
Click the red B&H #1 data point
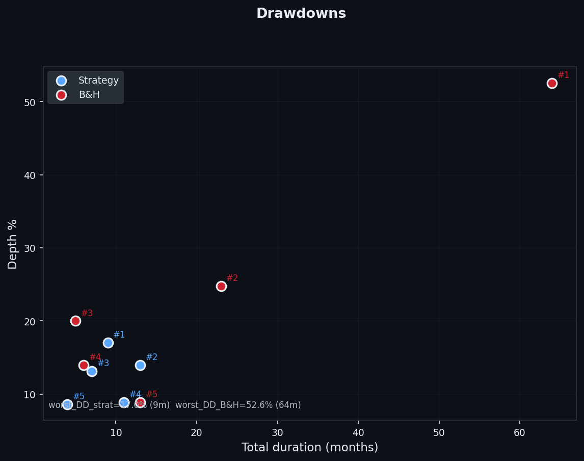(x=552, y=83)
